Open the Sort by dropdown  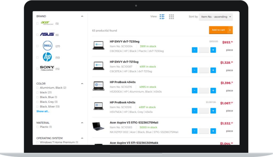216,17
